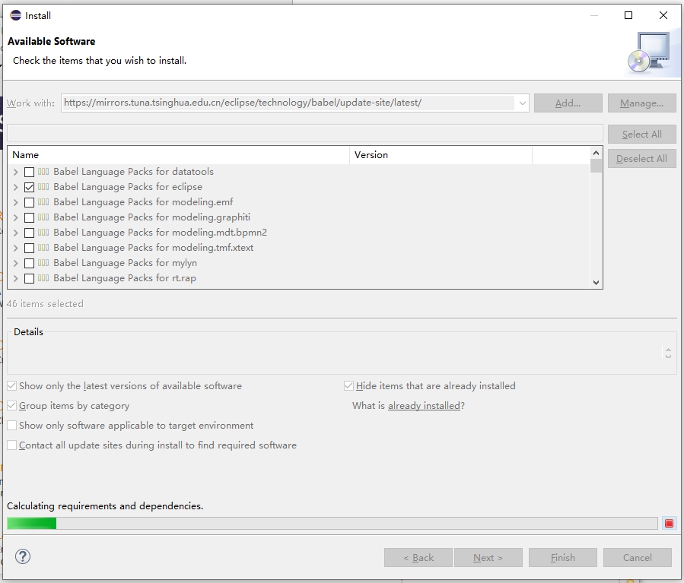Enable Contact all update sites checkbox
This screenshot has height=583, width=684.
pos(12,445)
